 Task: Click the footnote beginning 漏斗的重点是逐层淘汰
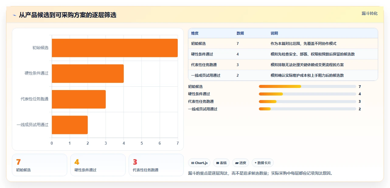point(261,173)
